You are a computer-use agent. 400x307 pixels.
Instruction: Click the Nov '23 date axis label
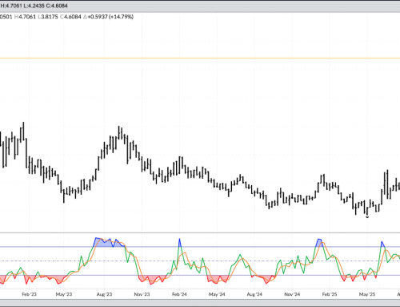142,294
